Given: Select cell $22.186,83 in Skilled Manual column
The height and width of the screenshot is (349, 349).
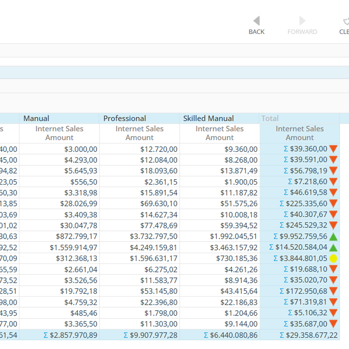Looking at the screenshot, I should (219, 302).
